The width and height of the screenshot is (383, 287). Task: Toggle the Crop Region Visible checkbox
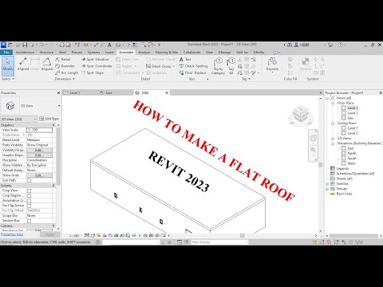click(x=30, y=196)
